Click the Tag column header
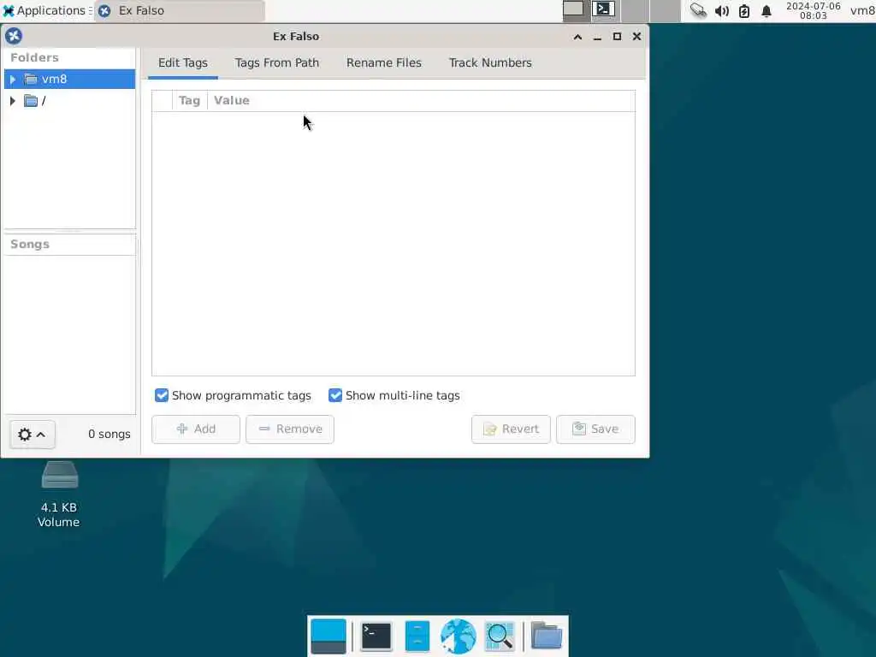The image size is (876, 657). point(189,101)
